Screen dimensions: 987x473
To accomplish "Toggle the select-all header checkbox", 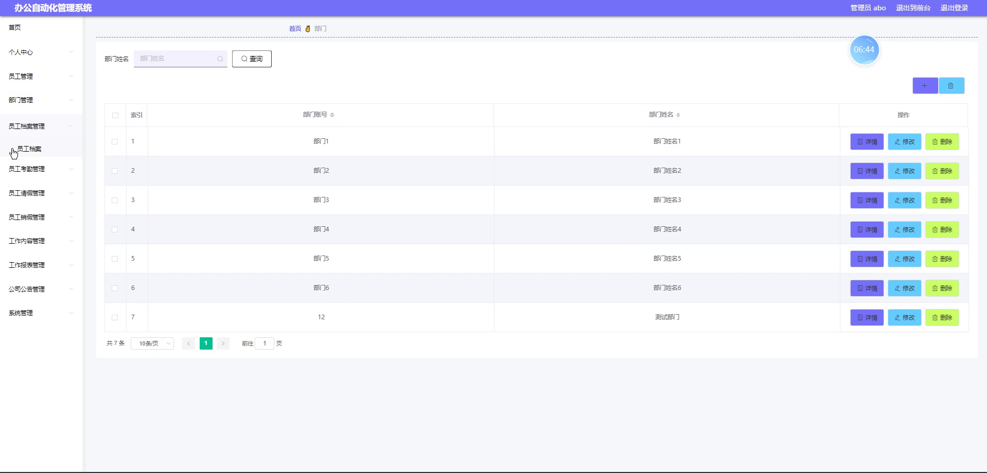I will pos(115,116).
